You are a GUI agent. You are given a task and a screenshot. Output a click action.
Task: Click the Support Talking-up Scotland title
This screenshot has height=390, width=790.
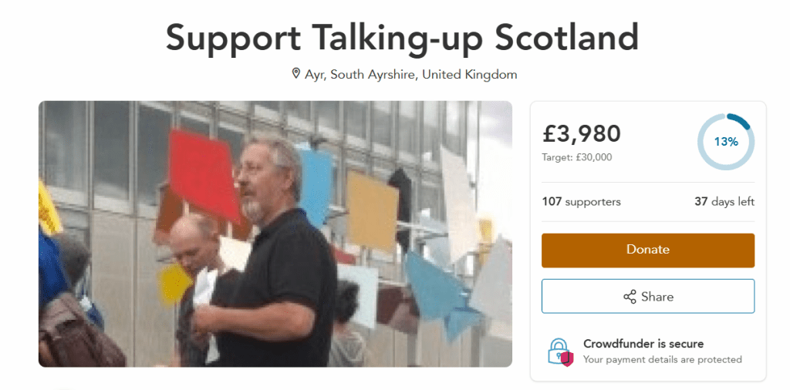[x=402, y=39]
